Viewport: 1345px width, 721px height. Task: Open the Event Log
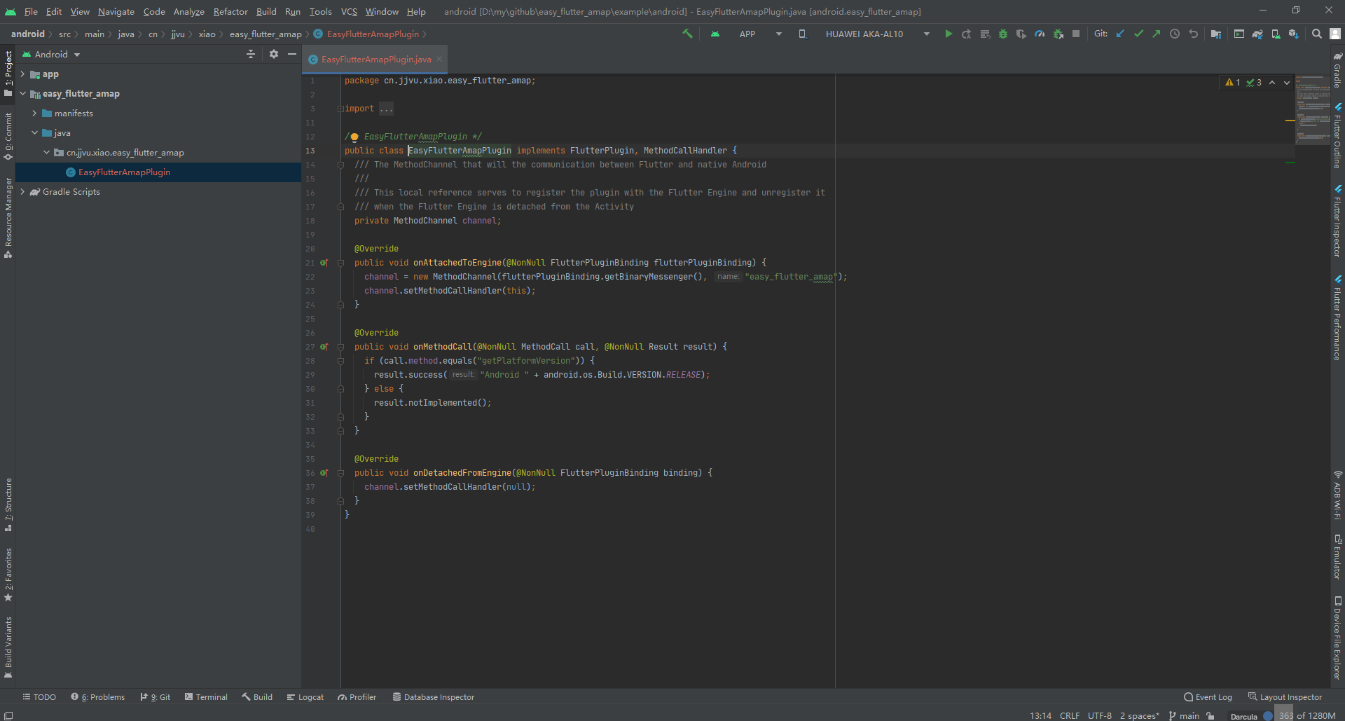(x=1213, y=696)
